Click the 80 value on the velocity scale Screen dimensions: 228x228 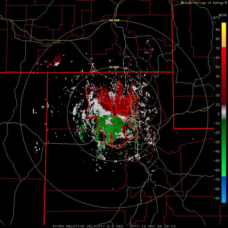pos(218,39)
